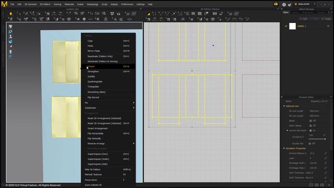Click the pause-bars icon in 3D toolbar
Screen dimensions: 334x188
[x=118, y=14]
